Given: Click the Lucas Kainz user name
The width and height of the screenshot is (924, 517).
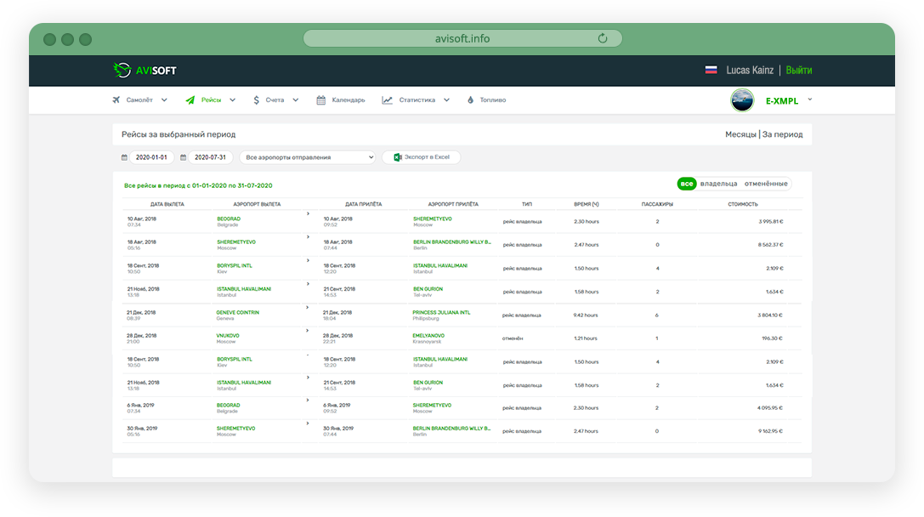Looking at the screenshot, I should [x=750, y=70].
